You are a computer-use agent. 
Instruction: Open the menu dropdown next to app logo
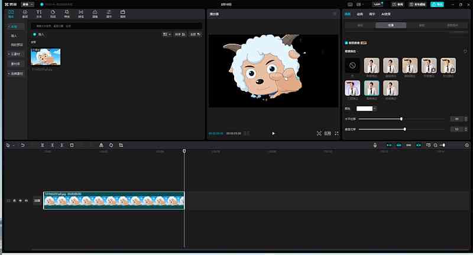click(27, 5)
